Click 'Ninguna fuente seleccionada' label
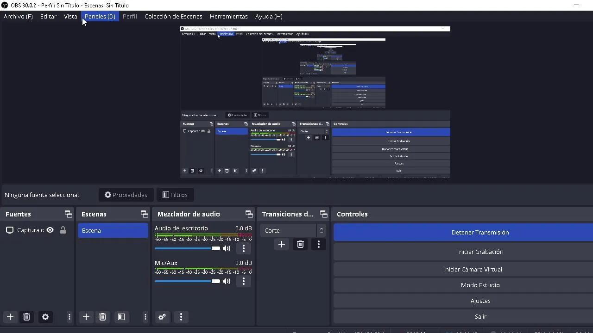This screenshot has width=593, height=333. click(x=42, y=195)
